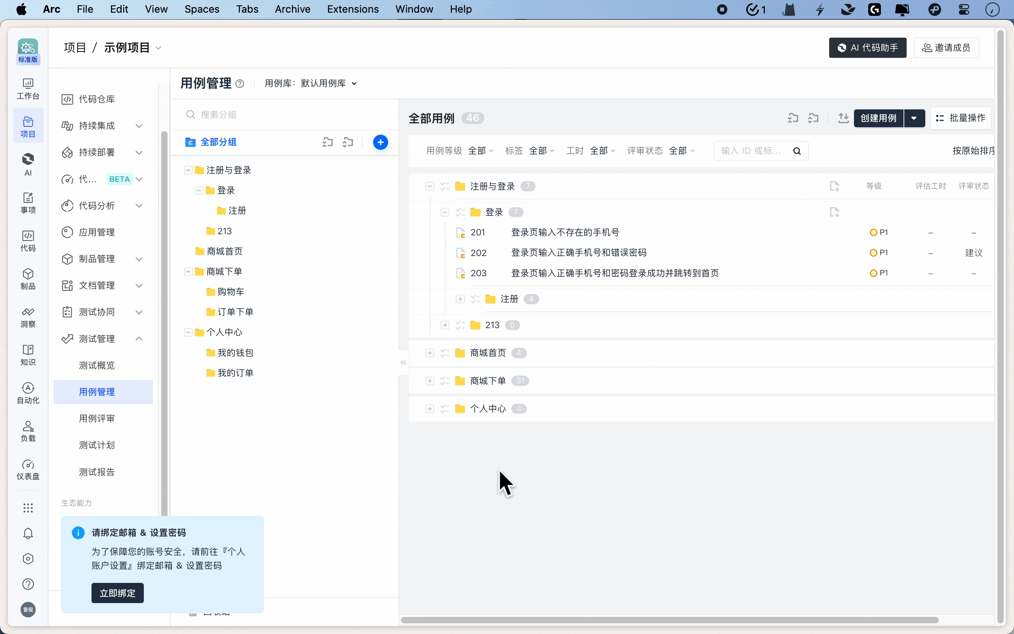Open the 自动化 section from the sidebar
The width and height of the screenshot is (1014, 634).
(28, 393)
